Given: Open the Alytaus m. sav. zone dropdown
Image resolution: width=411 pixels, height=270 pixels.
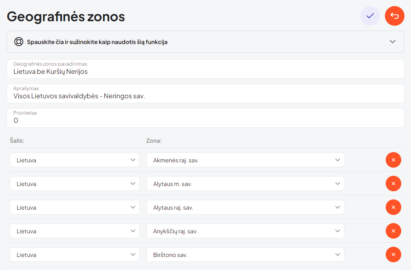Looking at the screenshot, I should tap(245, 184).
